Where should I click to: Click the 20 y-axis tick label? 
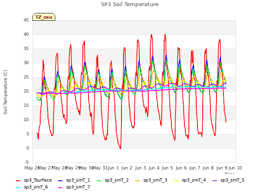(26, 91)
